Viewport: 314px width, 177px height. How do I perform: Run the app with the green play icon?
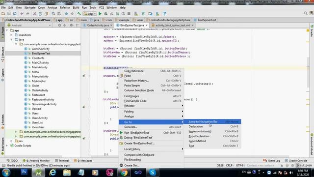[x=100, y=14]
